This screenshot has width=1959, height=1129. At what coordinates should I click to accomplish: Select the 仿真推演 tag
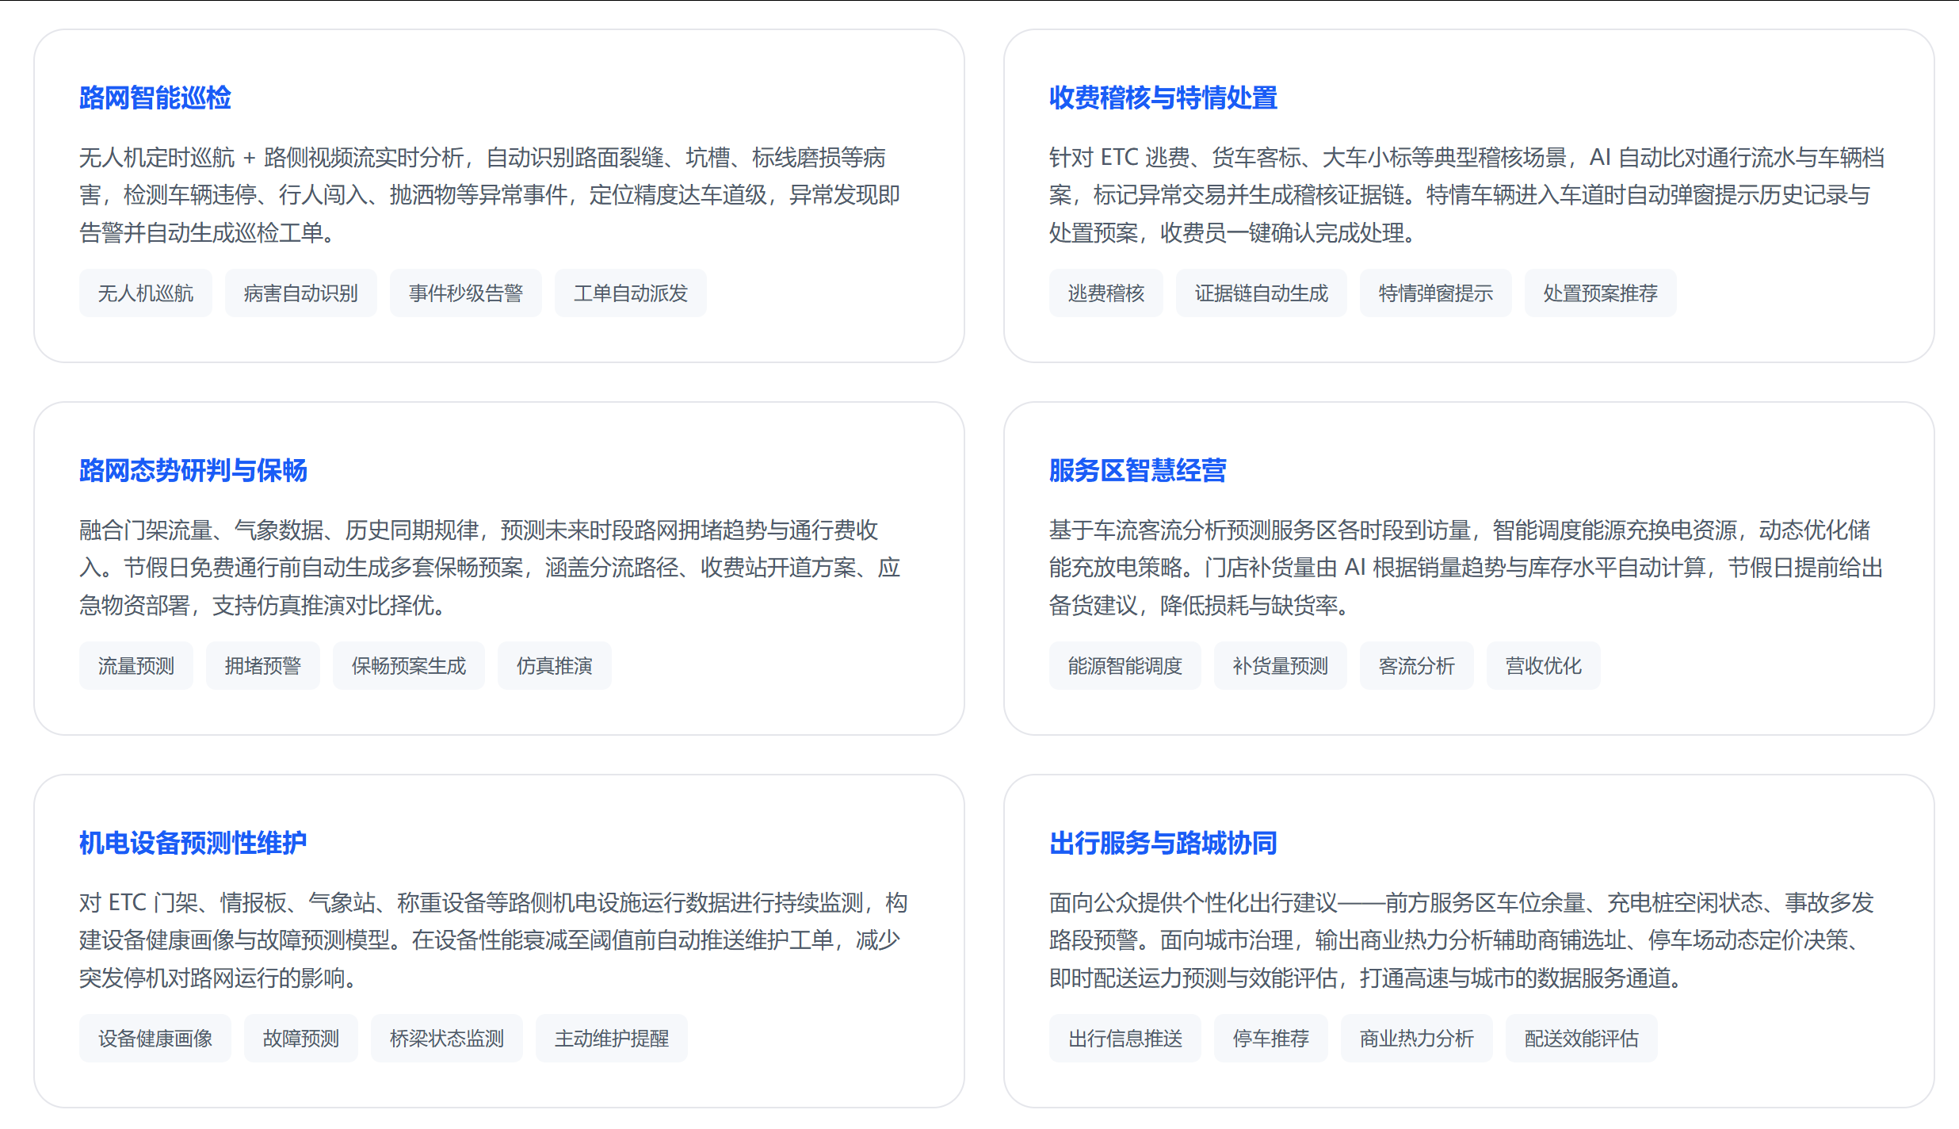click(x=555, y=666)
